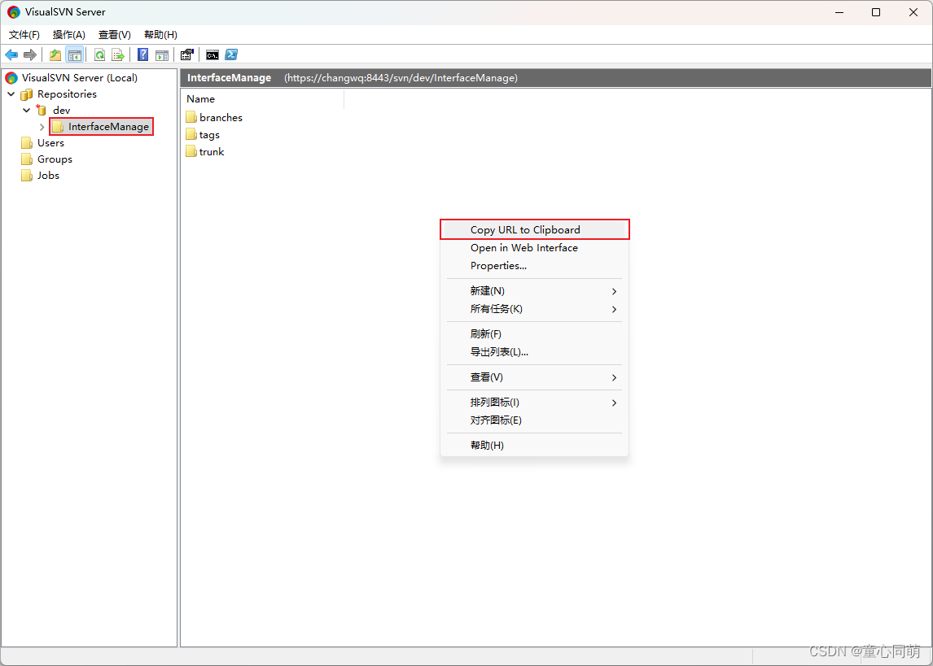Viewport: 933px width, 666px height.
Task: Click the Jobs folder icon in tree
Action: tap(27, 176)
